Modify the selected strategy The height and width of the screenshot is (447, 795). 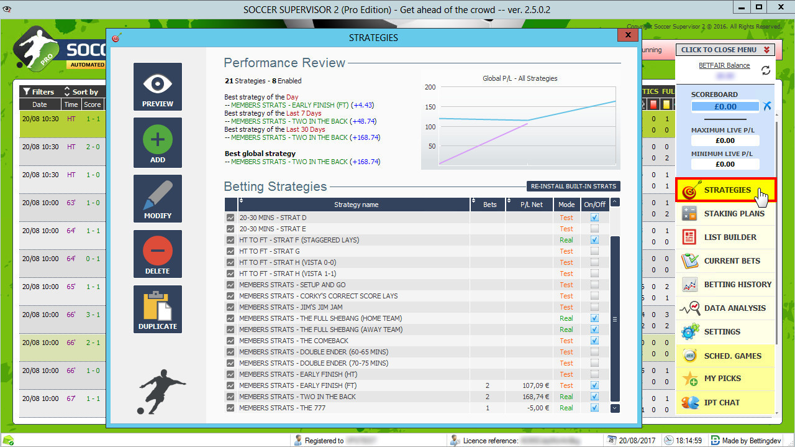158,199
